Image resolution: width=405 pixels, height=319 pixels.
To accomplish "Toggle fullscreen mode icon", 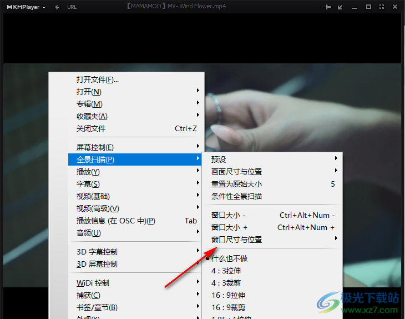I will click(382, 7).
